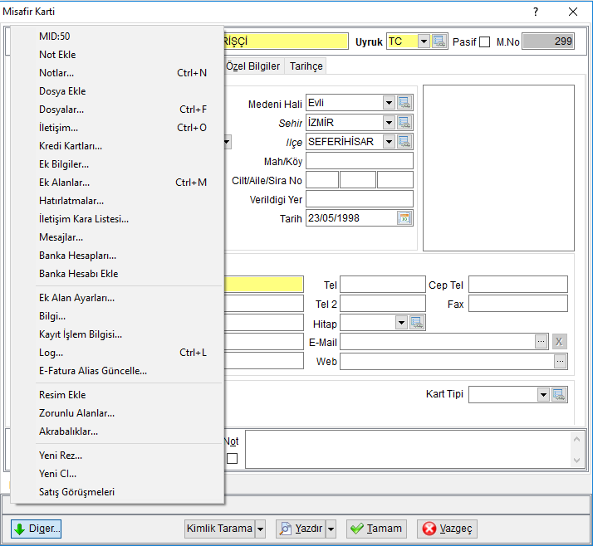593x546 pixels.
Task: Open Ek Alan Ayarları... entry
Action: pos(117,298)
